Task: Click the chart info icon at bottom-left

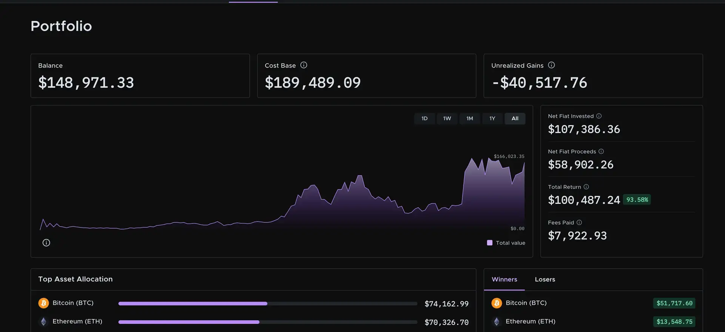Action: click(46, 243)
